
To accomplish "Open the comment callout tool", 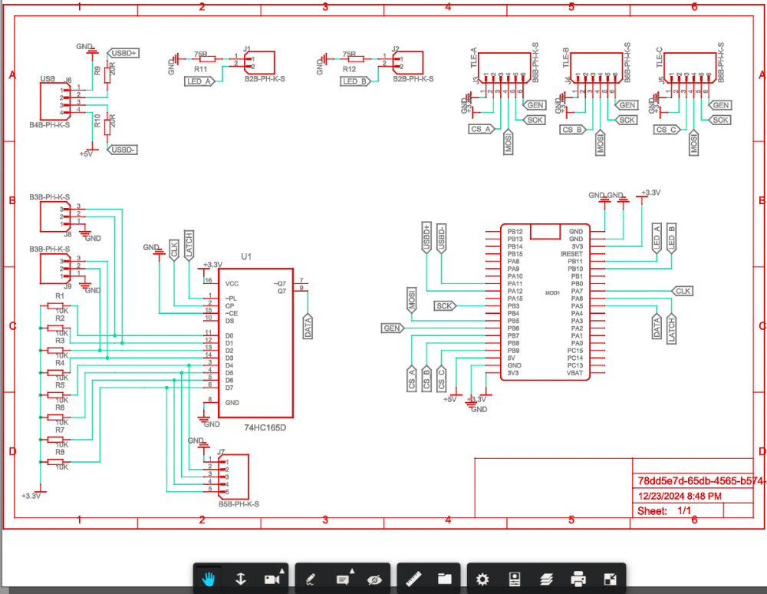I will pos(342,579).
